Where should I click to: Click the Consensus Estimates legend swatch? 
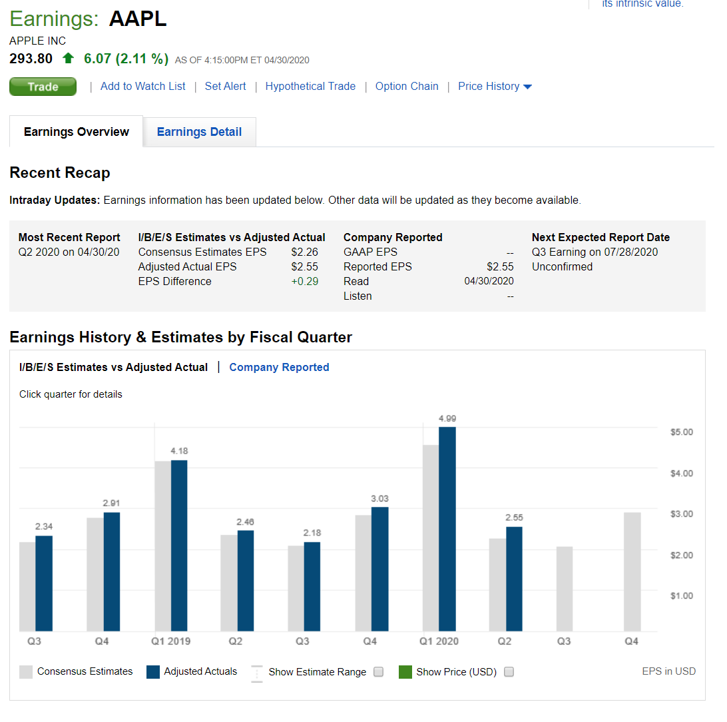pyautogui.click(x=26, y=672)
